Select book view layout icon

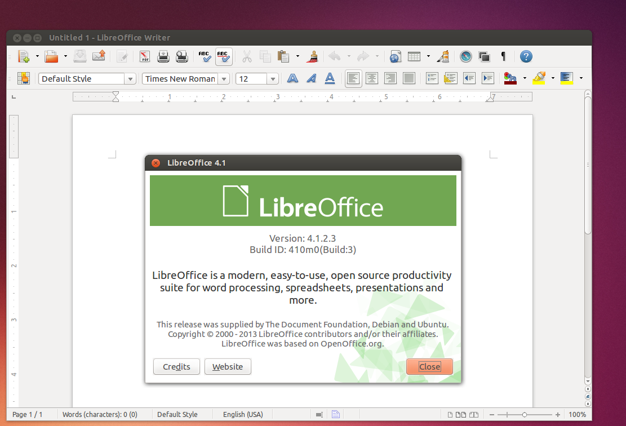point(473,415)
